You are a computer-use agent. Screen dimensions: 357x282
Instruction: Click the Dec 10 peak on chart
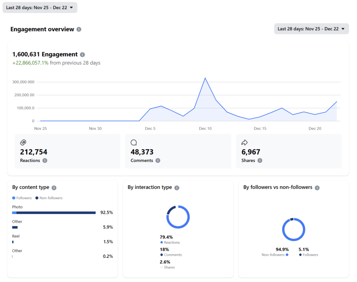pyautogui.click(x=205, y=78)
